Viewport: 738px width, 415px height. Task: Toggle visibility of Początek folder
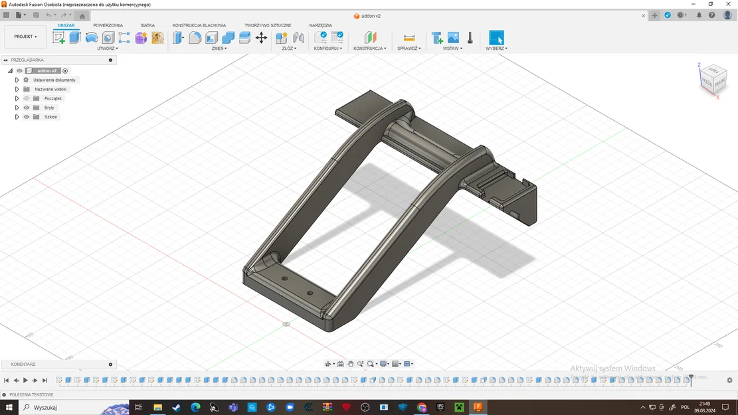[x=27, y=98]
